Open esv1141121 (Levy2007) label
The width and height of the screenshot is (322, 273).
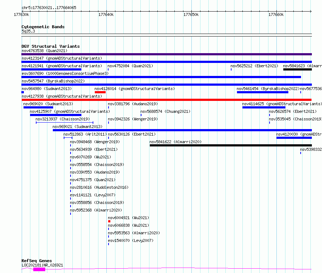click(x=93, y=195)
